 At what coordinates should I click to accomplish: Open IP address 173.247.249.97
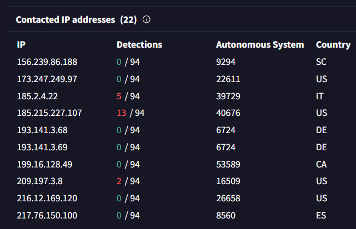coord(47,79)
